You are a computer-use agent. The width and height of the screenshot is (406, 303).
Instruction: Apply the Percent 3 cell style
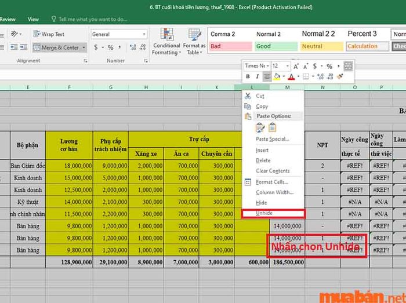(x=367, y=34)
